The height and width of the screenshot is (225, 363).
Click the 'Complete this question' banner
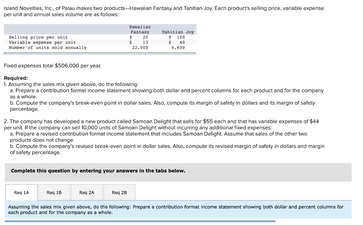[98, 171]
